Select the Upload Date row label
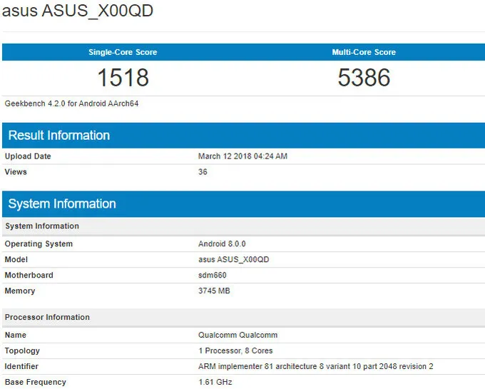 (x=28, y=156)
